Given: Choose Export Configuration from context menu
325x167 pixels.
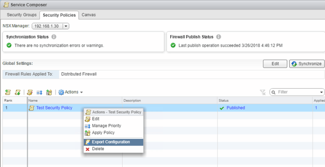Looking at the screenshot, I should pos(110,142).
